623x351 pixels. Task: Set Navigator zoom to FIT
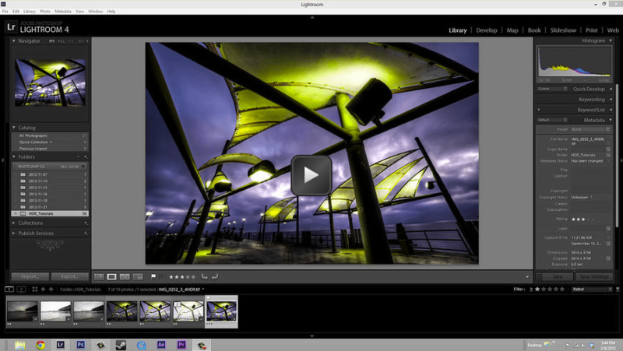(51, 41)
